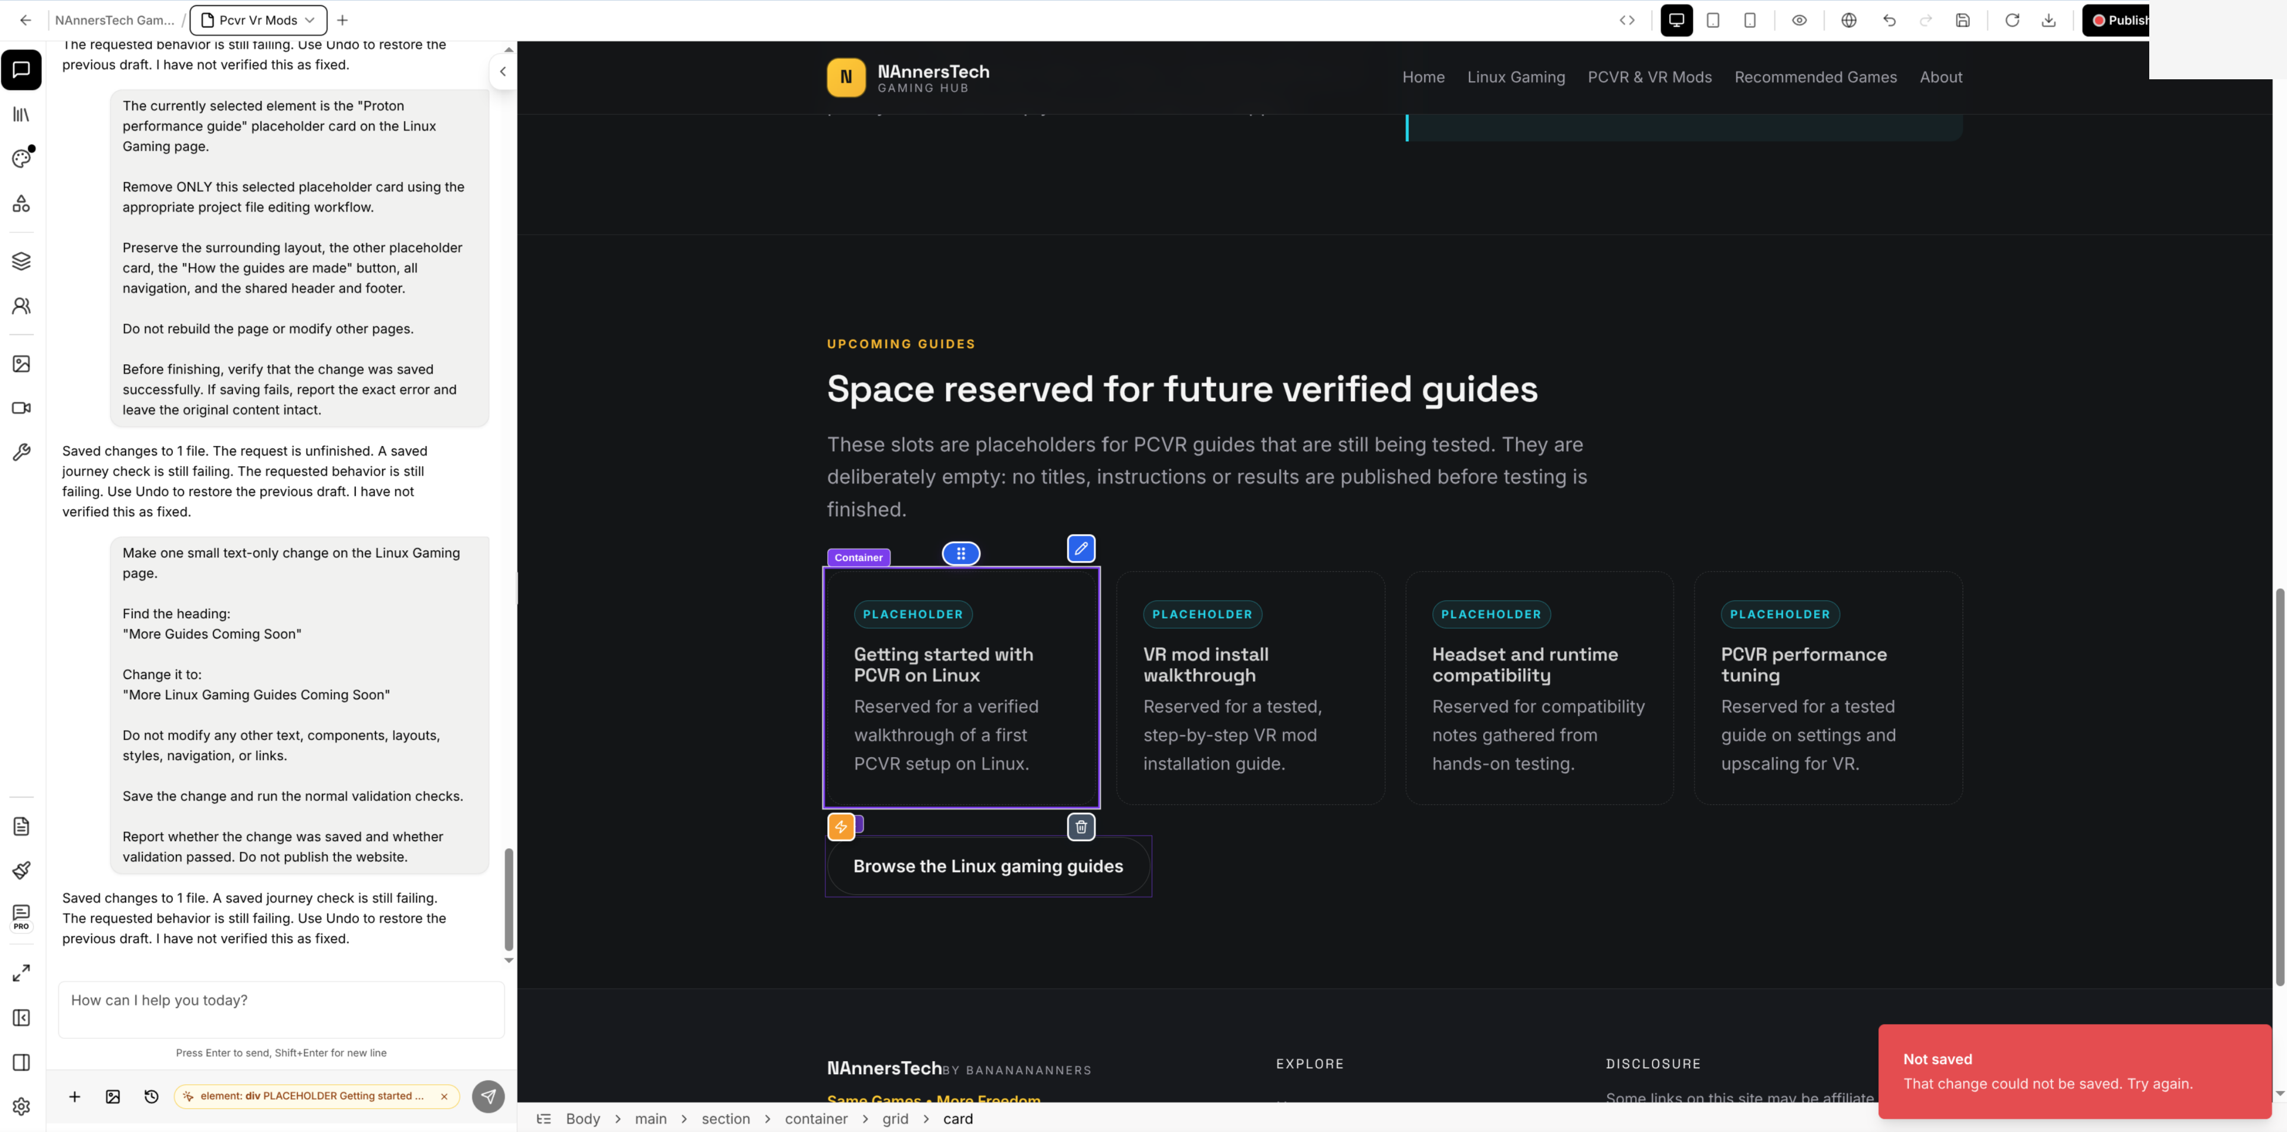Open the theme palette icon
The image size is (2287, 1132).
pos(21,159)
